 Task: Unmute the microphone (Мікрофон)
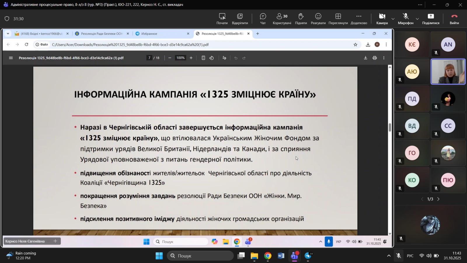click(x=405, y=19)
